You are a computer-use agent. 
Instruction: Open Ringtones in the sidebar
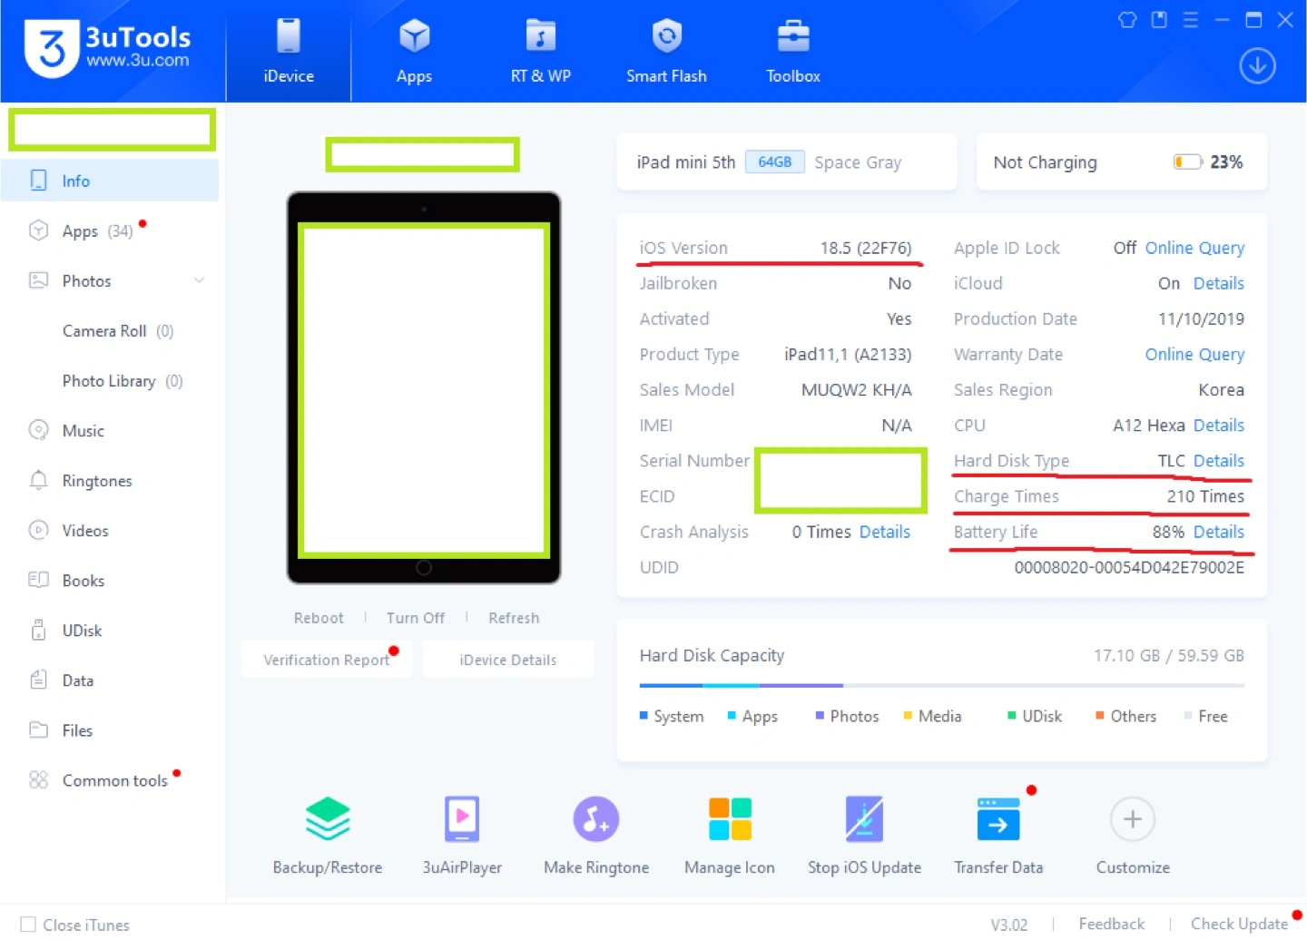(110, 480)
